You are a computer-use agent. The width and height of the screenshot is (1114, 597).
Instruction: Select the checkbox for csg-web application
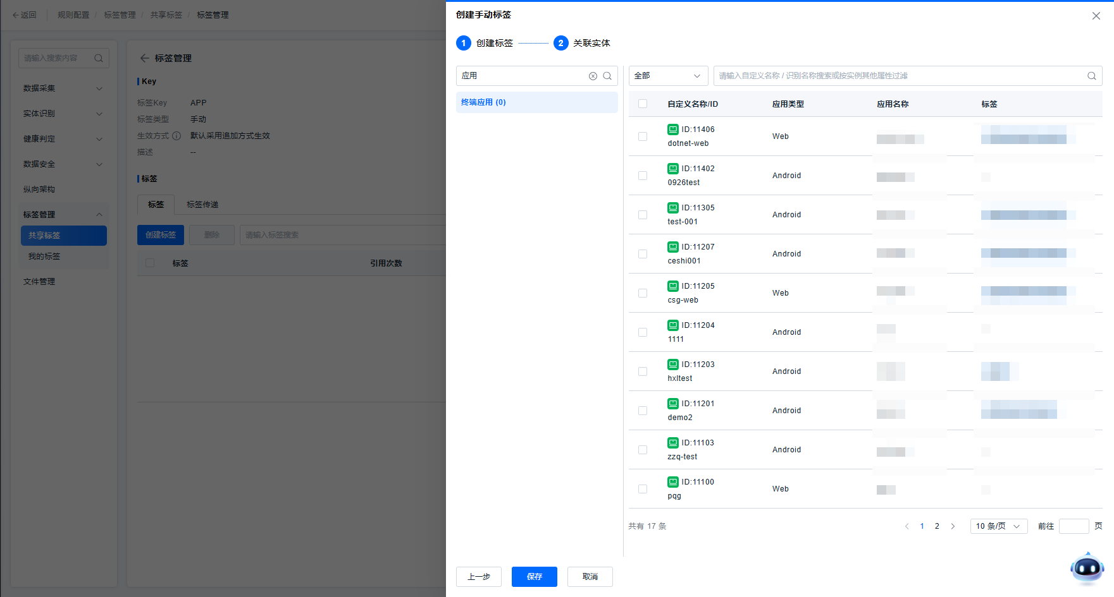point(643,293)
